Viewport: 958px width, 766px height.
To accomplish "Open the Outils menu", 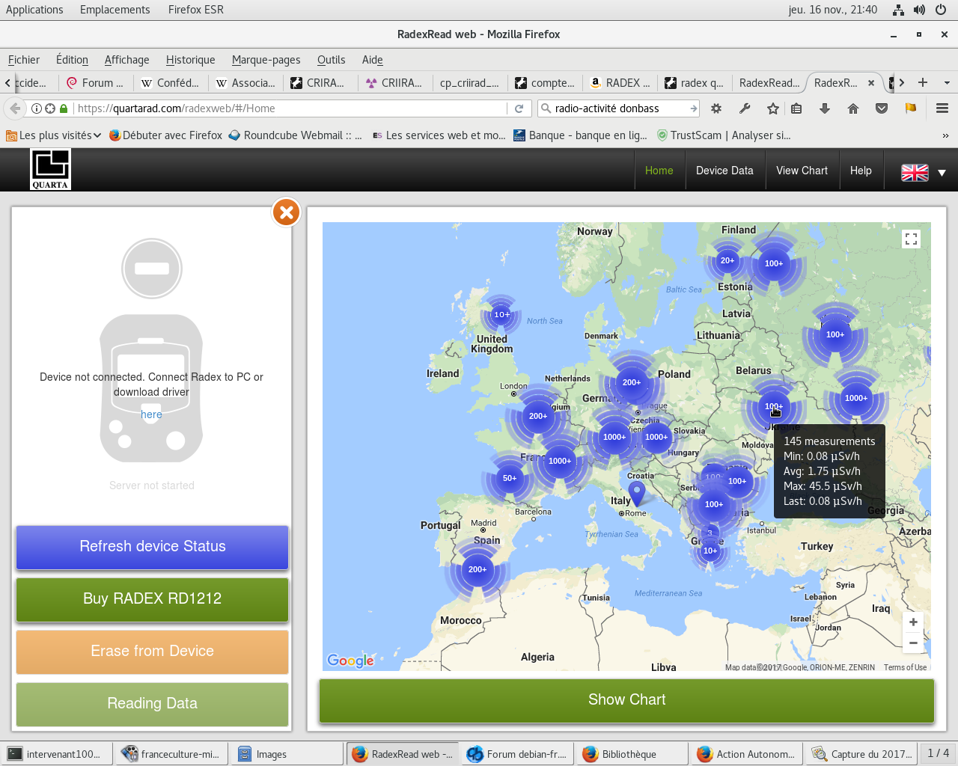I will coord(331,60).
